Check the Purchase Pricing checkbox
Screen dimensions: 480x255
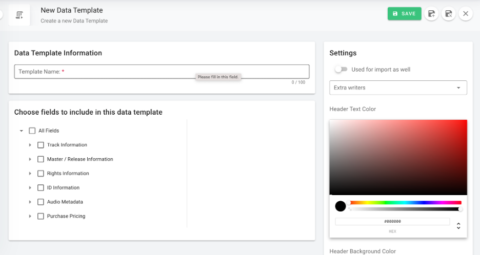[x=41, y=216]
